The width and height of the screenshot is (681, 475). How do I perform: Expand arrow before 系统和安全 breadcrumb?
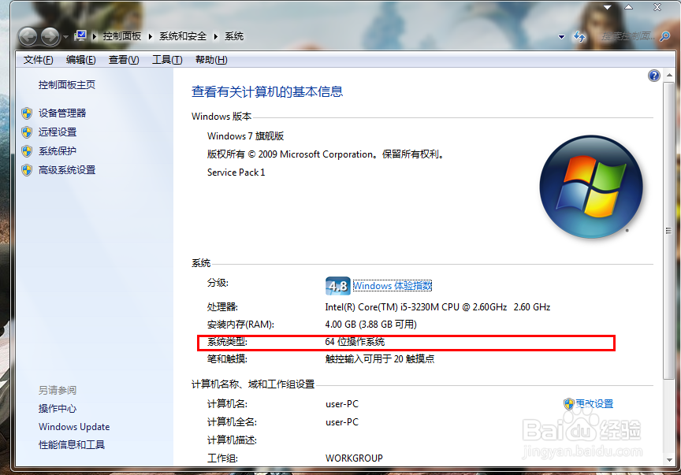coord(151,36)
